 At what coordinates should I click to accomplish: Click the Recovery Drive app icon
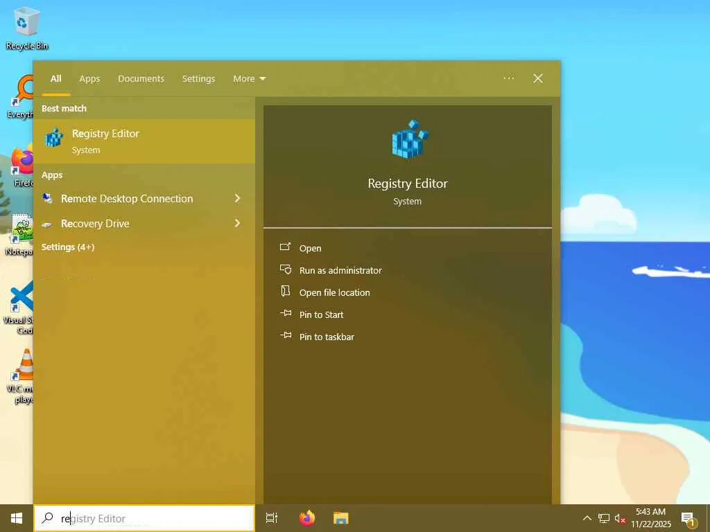[x=46, y=224]
